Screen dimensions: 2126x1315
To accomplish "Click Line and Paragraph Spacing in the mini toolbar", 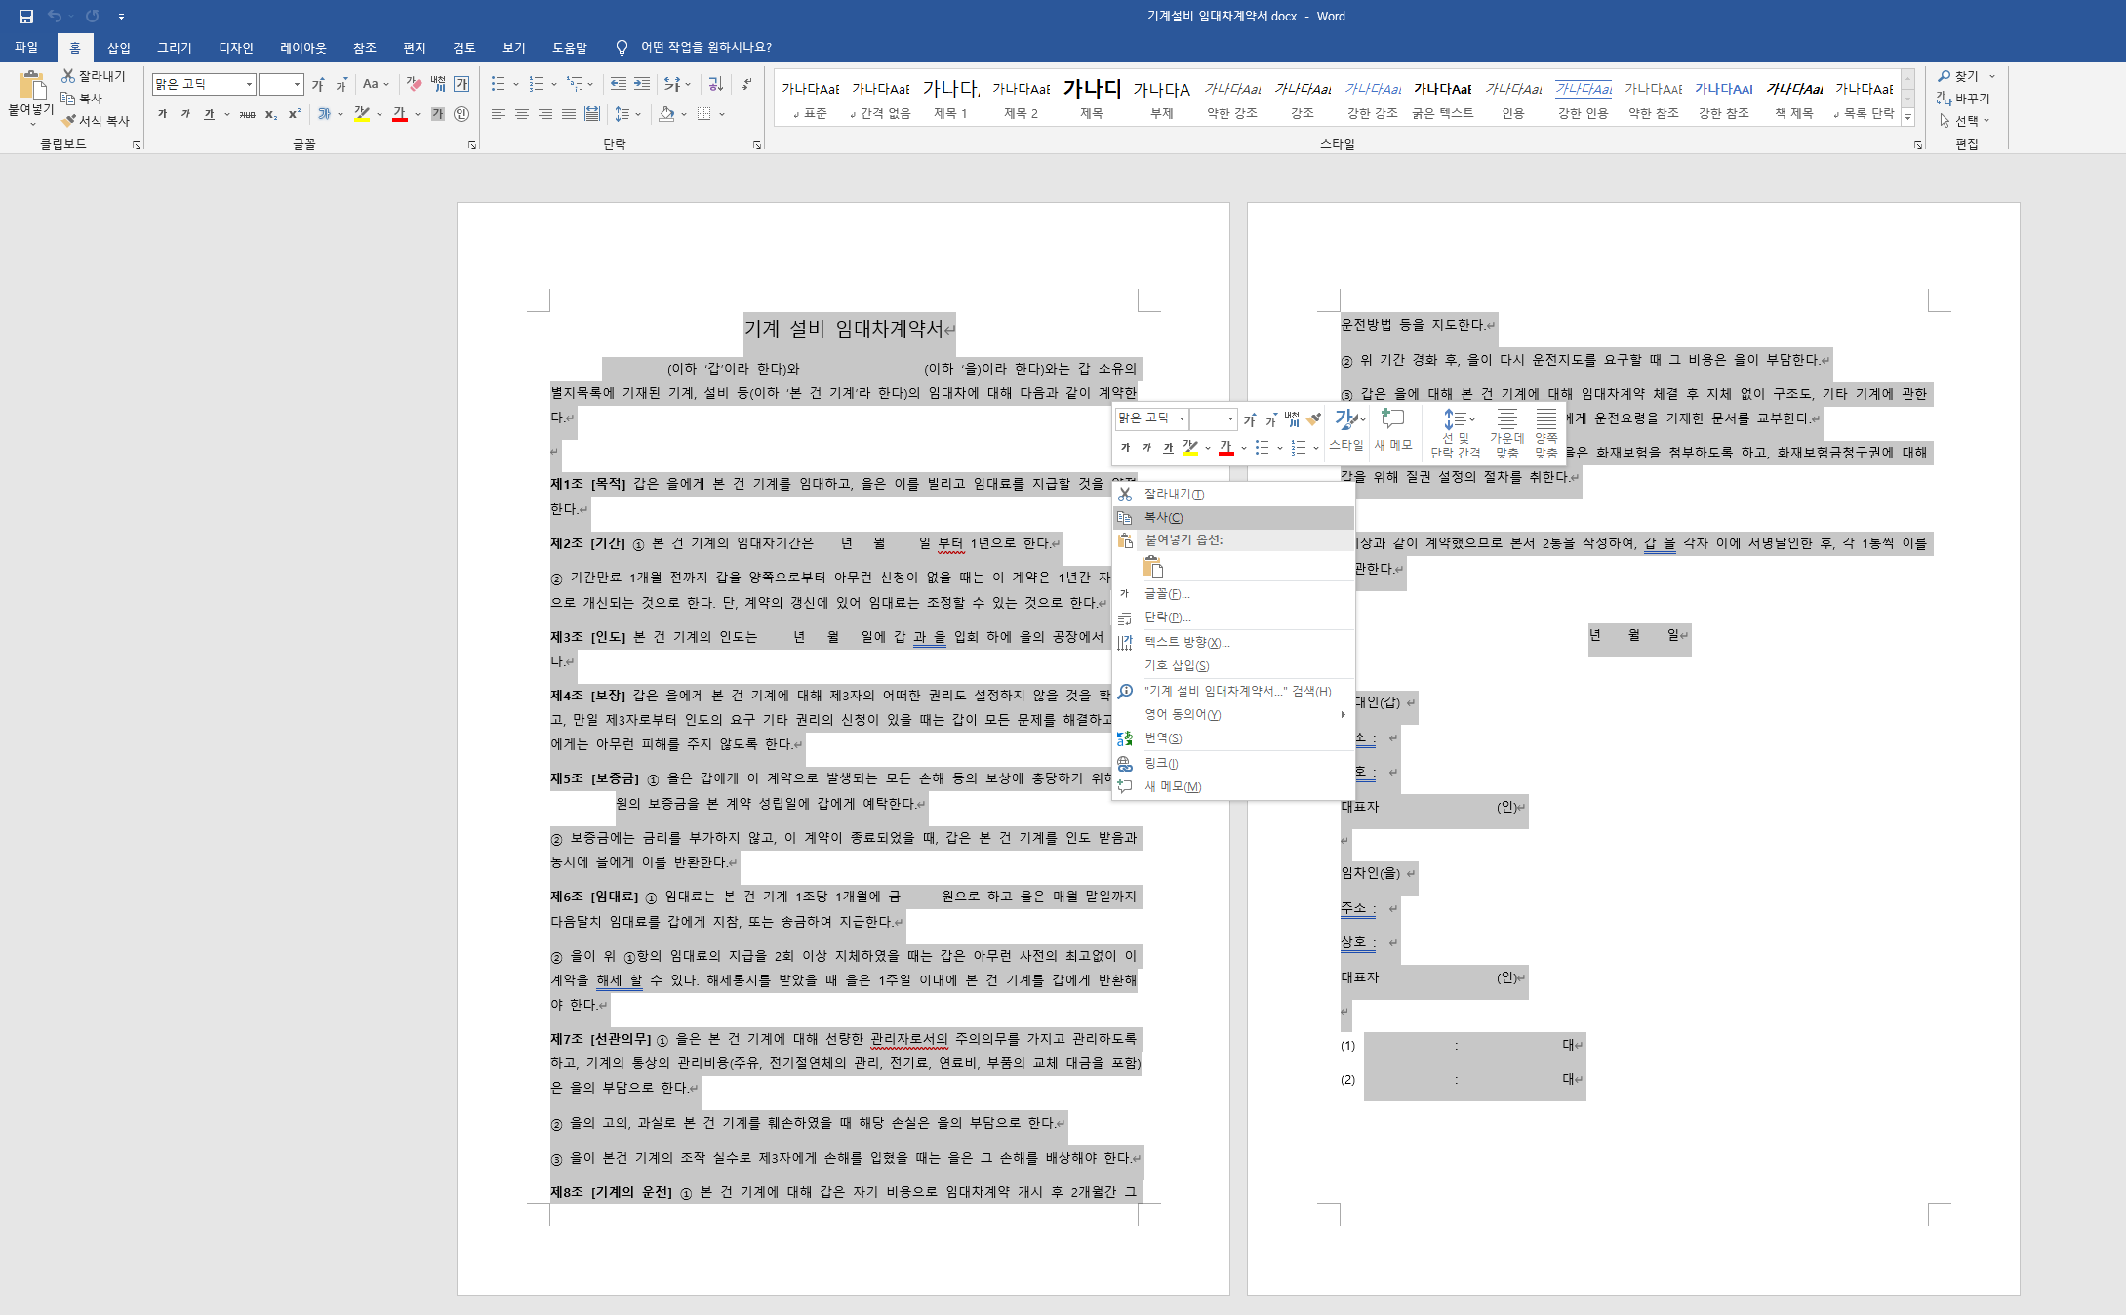I will (1456, 433).
